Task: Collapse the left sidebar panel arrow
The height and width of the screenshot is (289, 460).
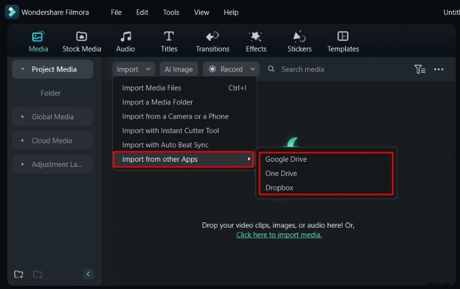Action: click(88, 274)
